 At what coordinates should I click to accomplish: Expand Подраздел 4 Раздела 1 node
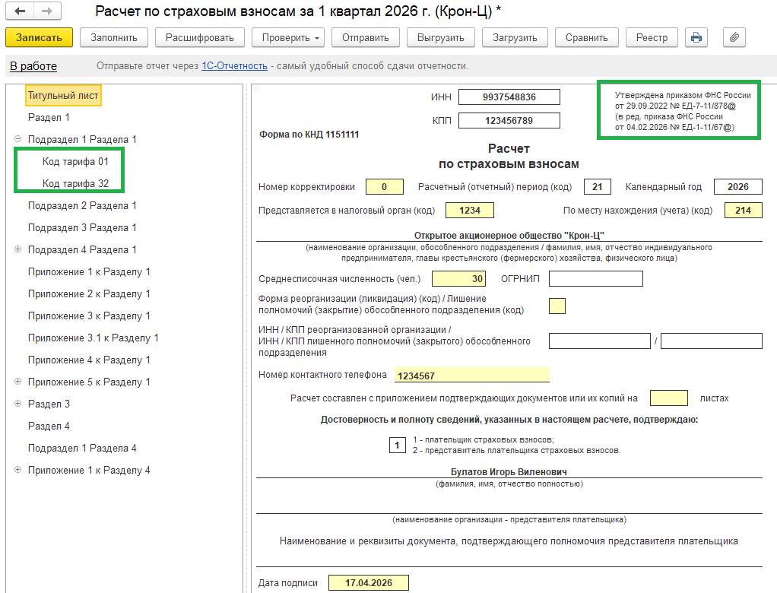coord(17,250)
